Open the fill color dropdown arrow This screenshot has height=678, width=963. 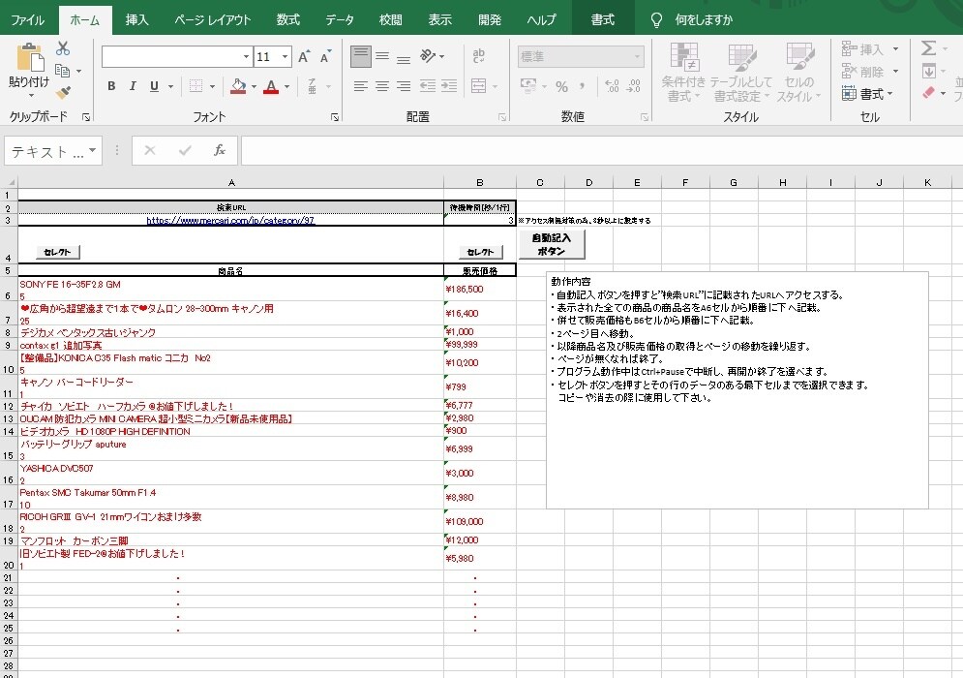pyautogui.click(x=254, y=86)
